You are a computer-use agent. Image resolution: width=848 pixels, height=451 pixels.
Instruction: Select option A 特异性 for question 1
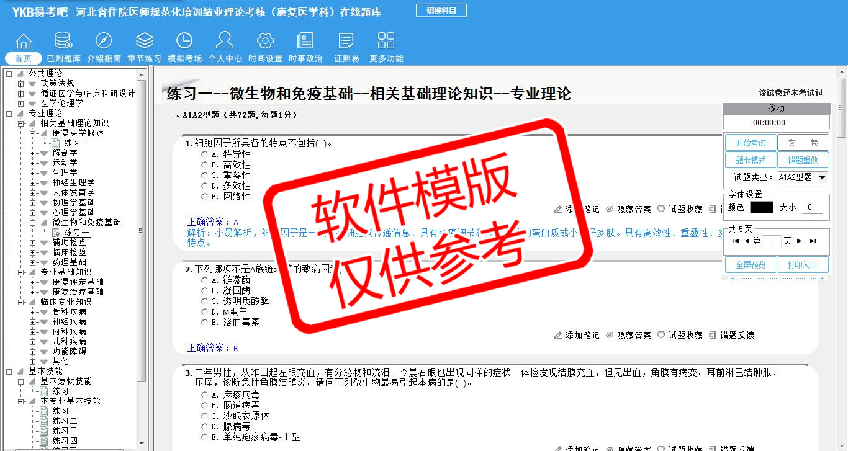click(204, 154)
